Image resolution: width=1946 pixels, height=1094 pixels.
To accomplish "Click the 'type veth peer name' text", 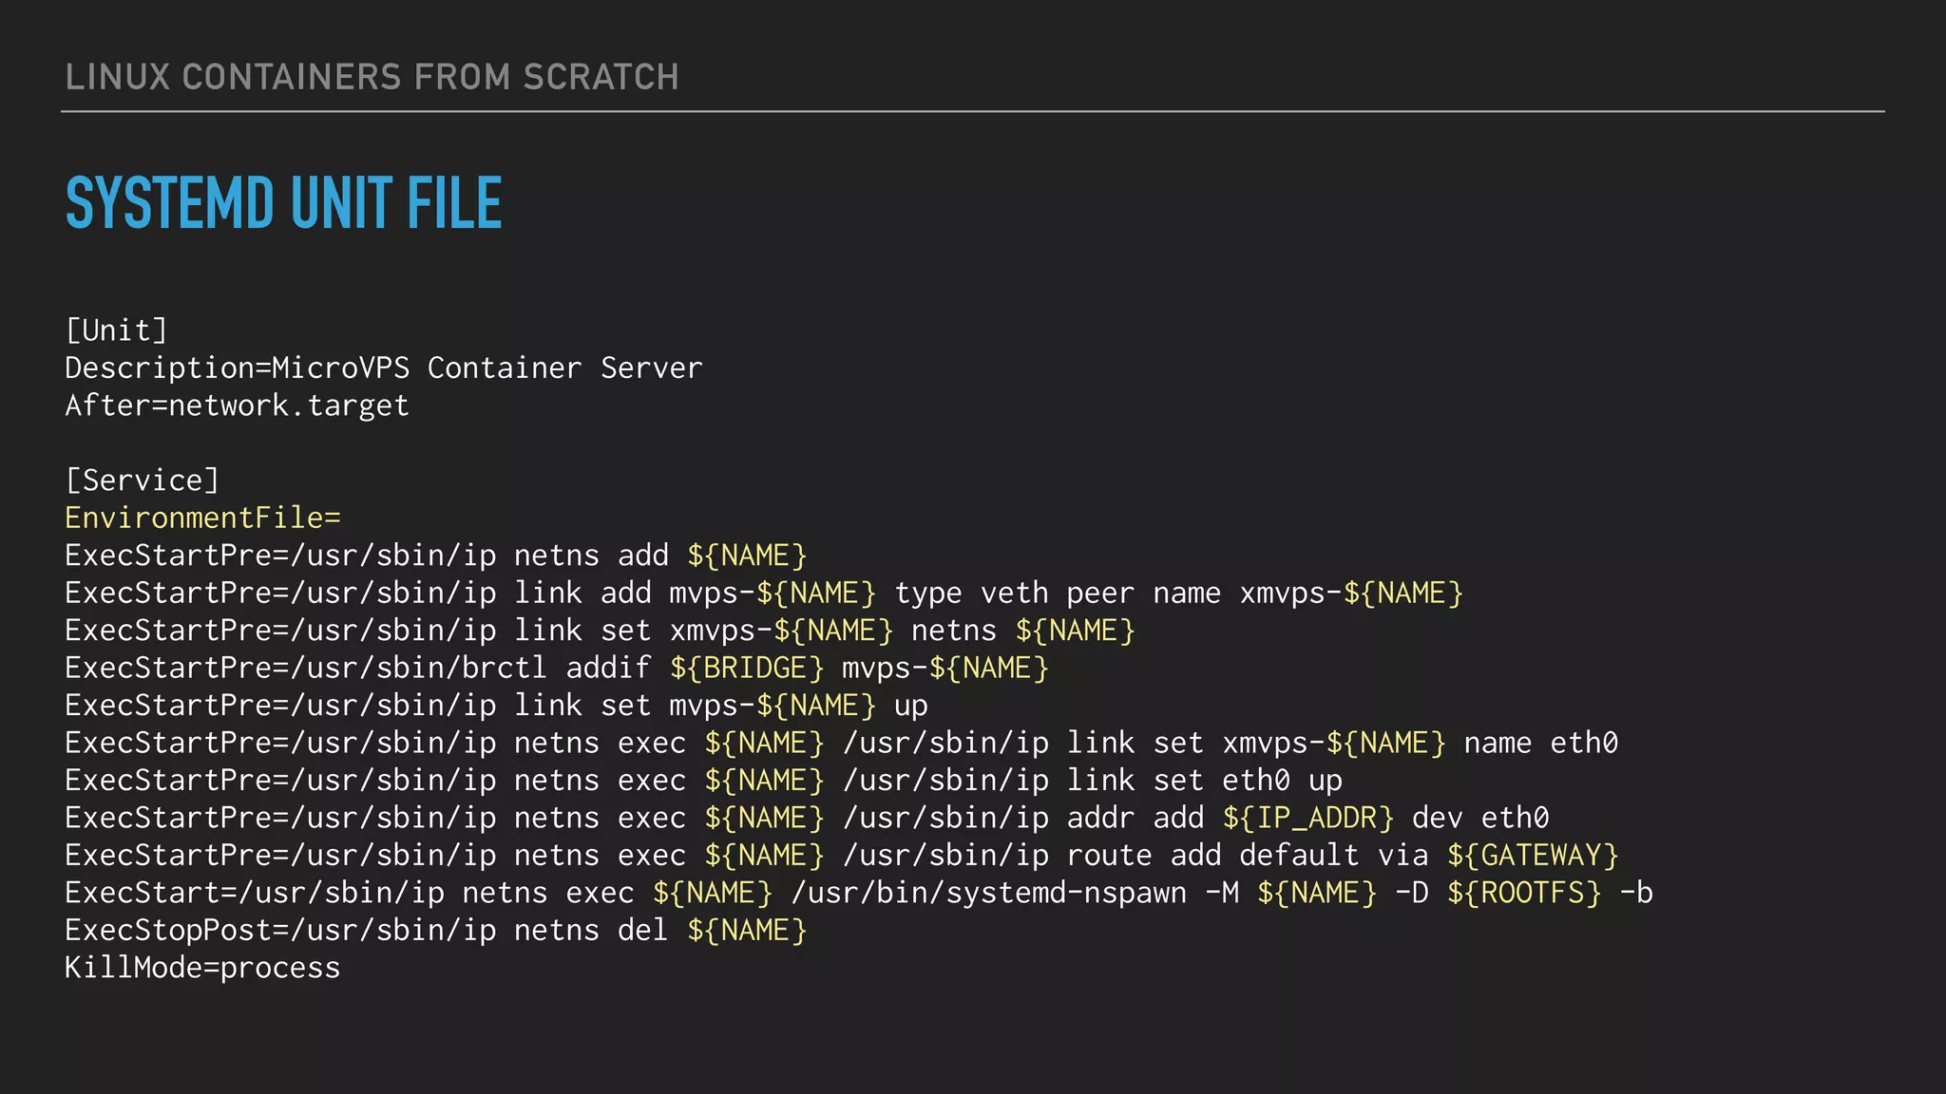I will click(x=1057, y=594).
